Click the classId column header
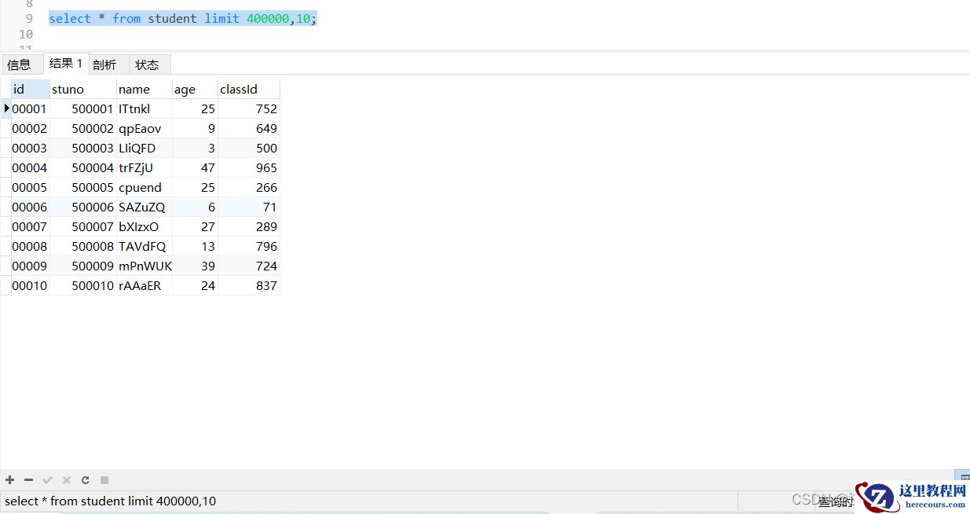The height and width of the screenshot is (514, 970). [249, 89]
